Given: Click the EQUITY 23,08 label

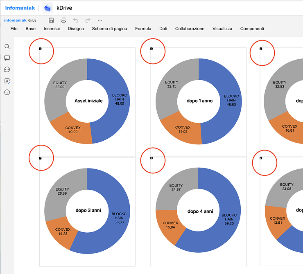Looking at the screenshot, I should [x=287, y=186].
